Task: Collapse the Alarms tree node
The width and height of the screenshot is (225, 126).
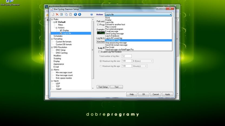Action: (x=52, y=70)
